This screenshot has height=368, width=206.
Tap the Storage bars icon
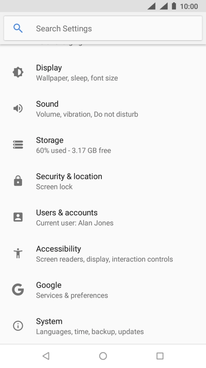(x=18, y=145)
